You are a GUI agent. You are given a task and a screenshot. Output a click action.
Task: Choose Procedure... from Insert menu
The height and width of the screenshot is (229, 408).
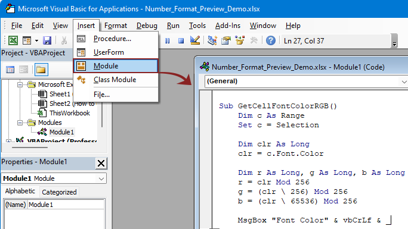click(116, 39)
